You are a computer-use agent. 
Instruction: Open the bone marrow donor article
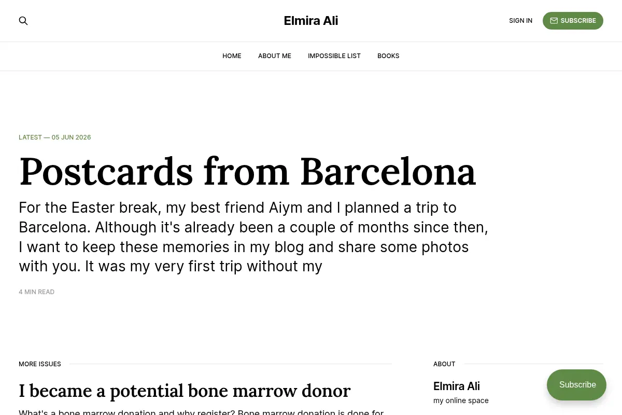(185, 391)
